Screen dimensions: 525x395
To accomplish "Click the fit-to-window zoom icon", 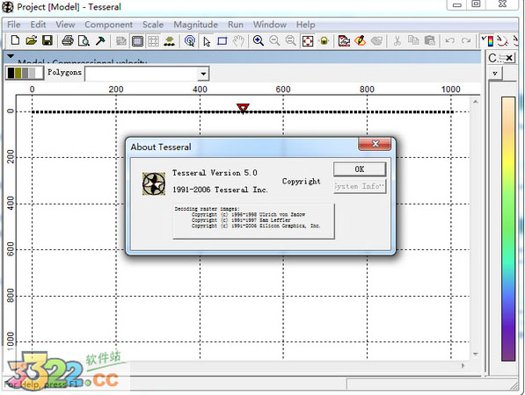I will point(308,41).
